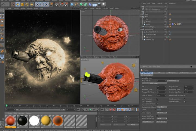Click the blue Cube primitive icon
The width and height of the screenshot is (196, 131).
click(x=72, y=5)
